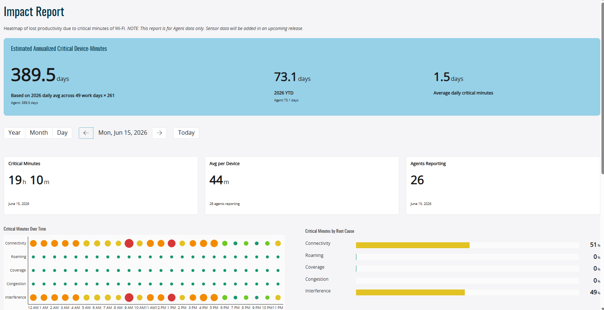The width and height of the screenshot is (604, 310).
Task: Click the Coverage dot at 11 PM
Action: click(x=278, y=270)
